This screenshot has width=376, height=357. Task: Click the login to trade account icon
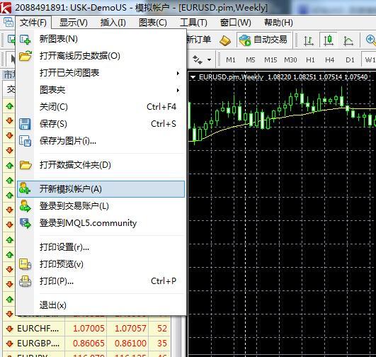point(25,206)
